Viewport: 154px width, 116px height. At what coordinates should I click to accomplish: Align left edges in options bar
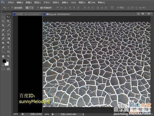pos(70,8)
